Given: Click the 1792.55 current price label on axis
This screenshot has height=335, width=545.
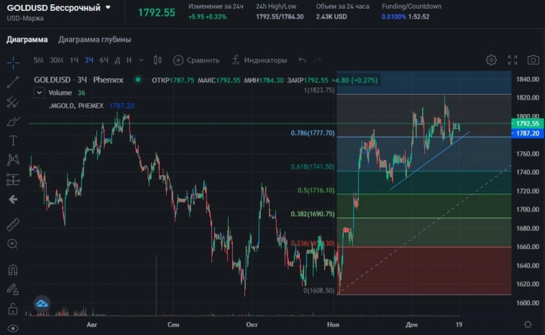Looking at the screenshot, I should tap(528, 123).
